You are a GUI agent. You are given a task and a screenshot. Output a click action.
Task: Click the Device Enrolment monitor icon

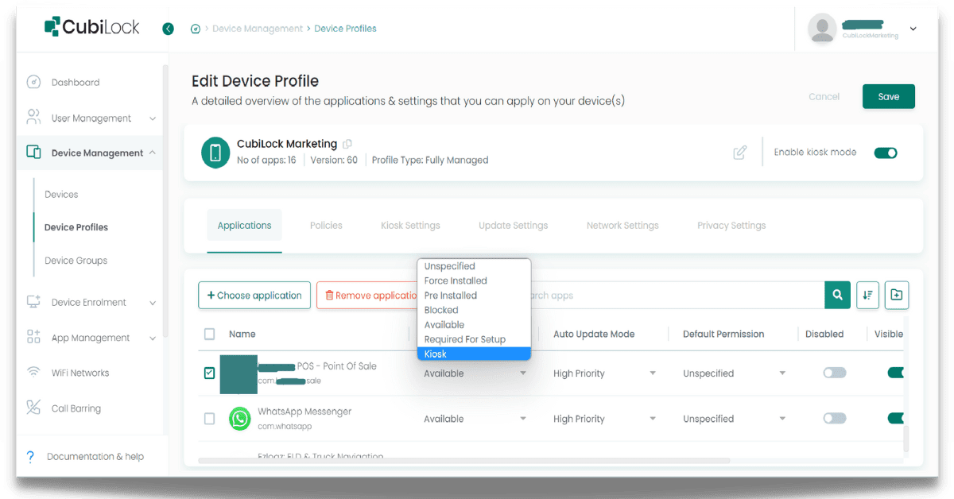point(33,302)
